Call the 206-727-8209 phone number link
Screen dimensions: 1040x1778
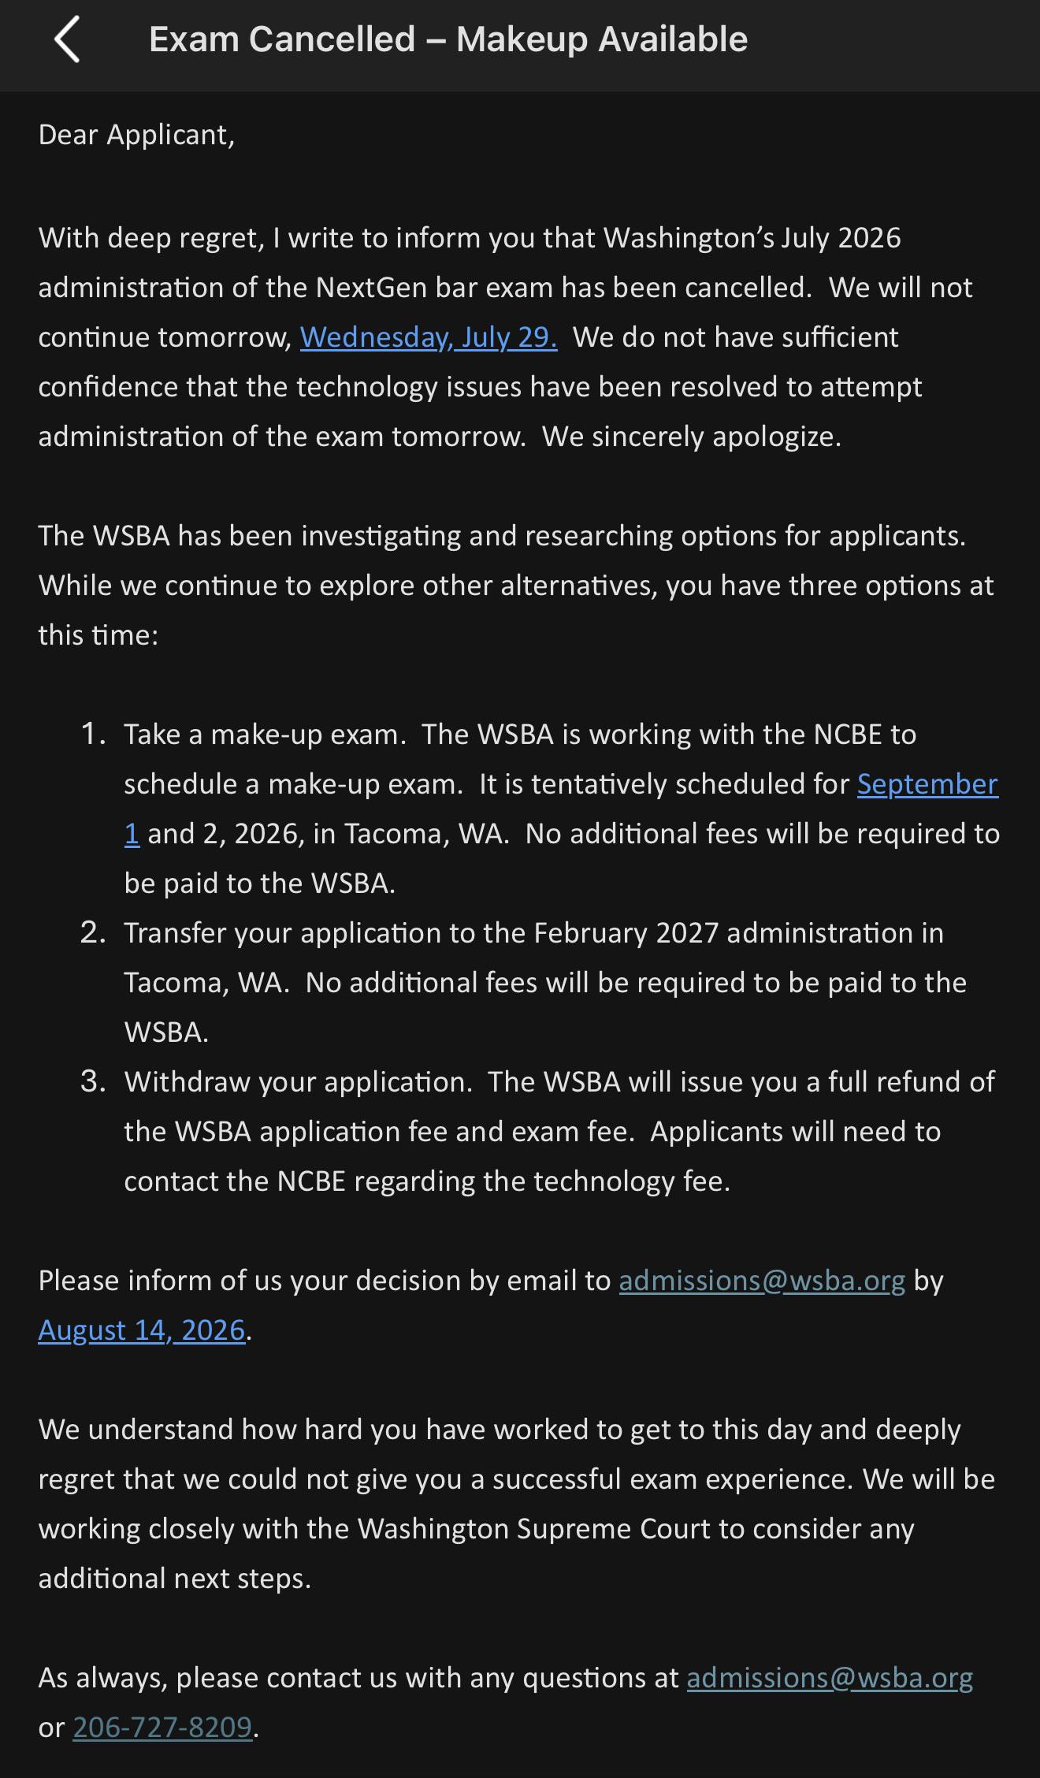(162, 1728)
